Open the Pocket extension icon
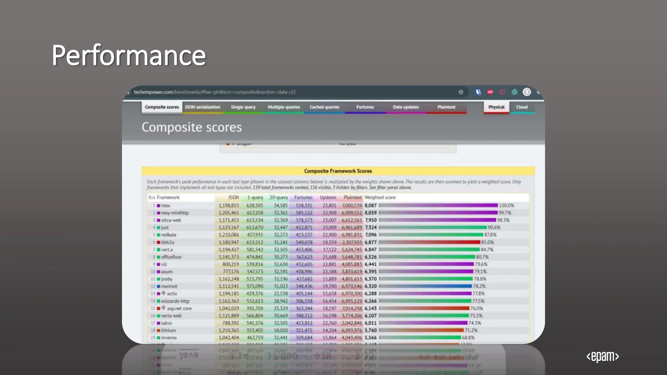The width and height of the screenshot is (667, 375). click(x=502, y=92)
